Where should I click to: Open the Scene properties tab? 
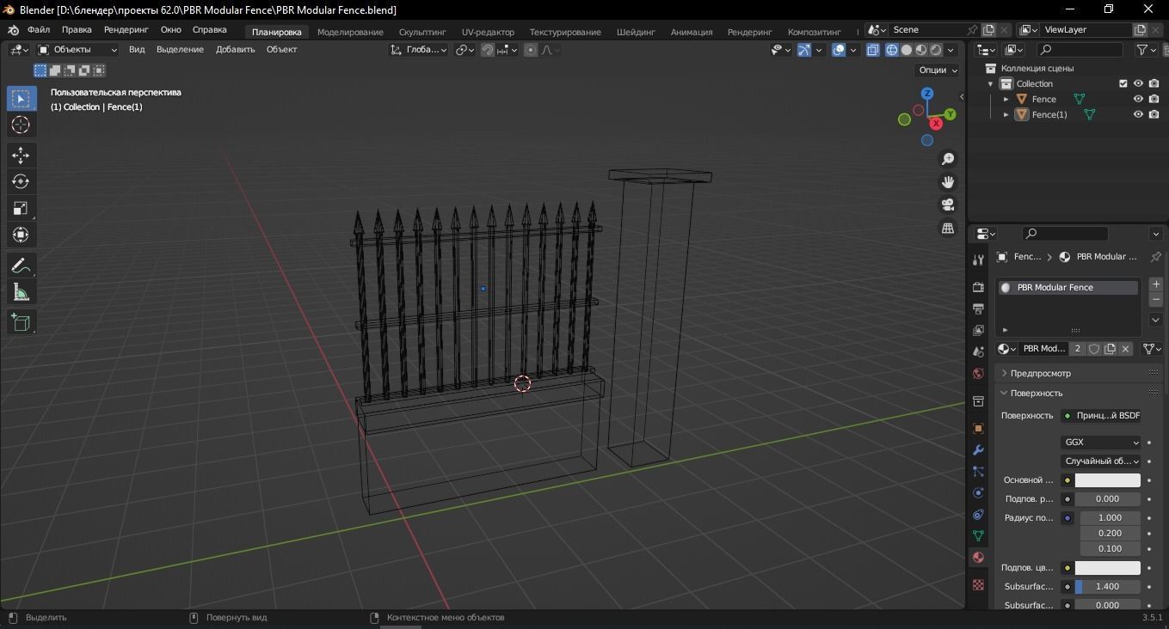[x=978, y=351]
